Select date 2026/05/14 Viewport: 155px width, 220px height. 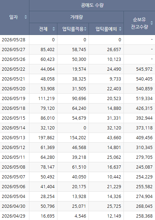point(14,128)
